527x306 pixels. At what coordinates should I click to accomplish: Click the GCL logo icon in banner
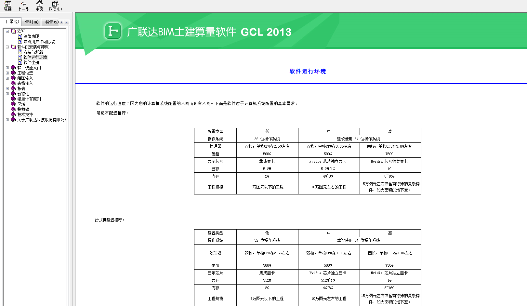click(x=113, y=31)
